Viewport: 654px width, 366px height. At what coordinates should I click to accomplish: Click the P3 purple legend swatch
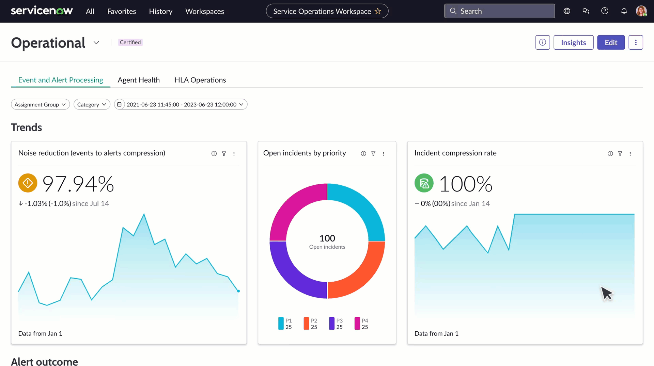332,323
